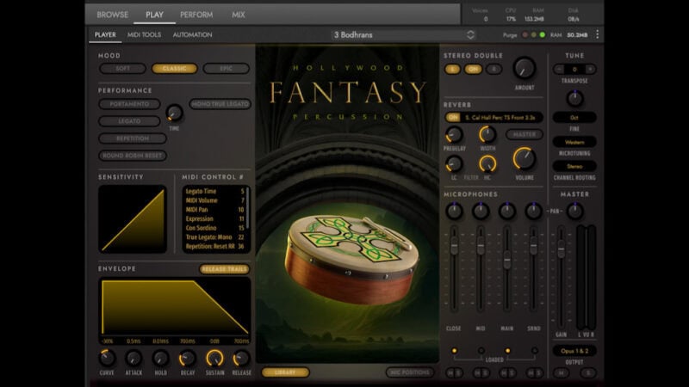Click the Reverb Volume knob
689x387 pixels.
click(524, 158)
